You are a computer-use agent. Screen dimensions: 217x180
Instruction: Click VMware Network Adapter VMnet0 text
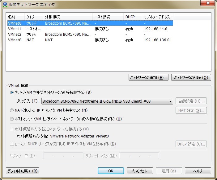[79, 136]
